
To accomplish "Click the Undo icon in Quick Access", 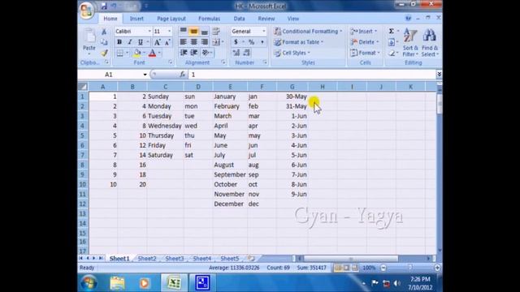I will click(x=114, y=6).
